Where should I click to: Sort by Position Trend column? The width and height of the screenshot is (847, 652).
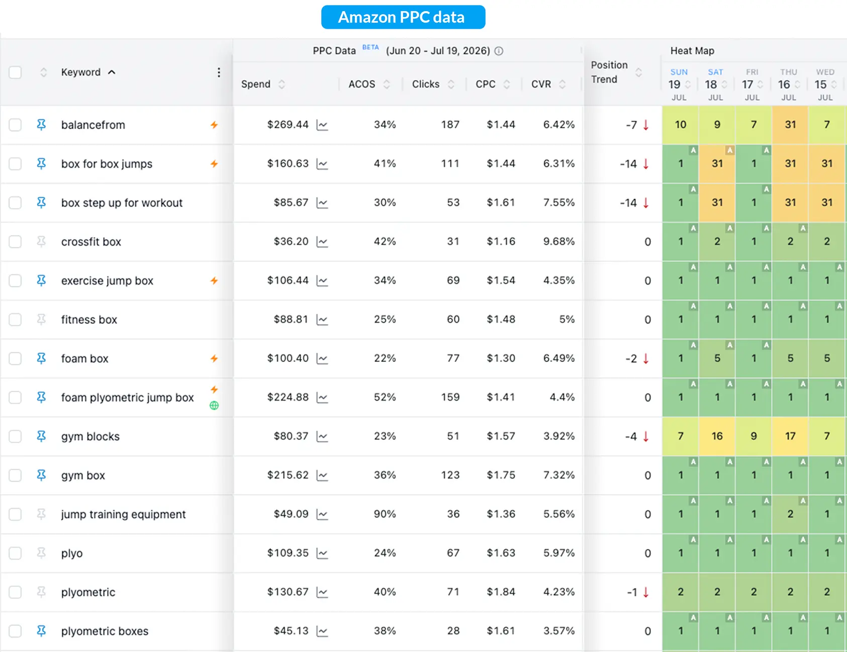point(638,72)
